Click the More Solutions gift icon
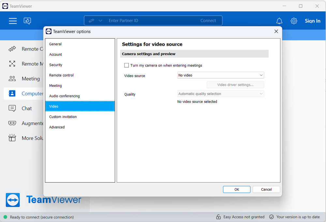 click(x=12, y=138)
